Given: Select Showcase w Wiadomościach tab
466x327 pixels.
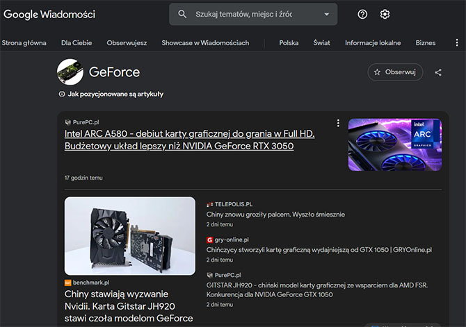Looking at the screenshot, I should click(205, 43).
